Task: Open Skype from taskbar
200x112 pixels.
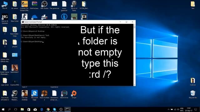Action: click(55, 109)
